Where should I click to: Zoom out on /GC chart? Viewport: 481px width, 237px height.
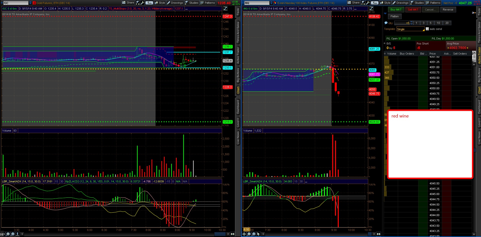coord(13,234)
